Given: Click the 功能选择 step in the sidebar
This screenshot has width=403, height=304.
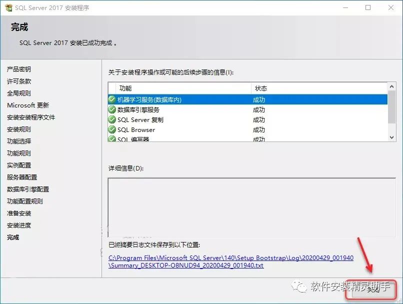Looking at the screenshot, I should (x=19, y=141).
